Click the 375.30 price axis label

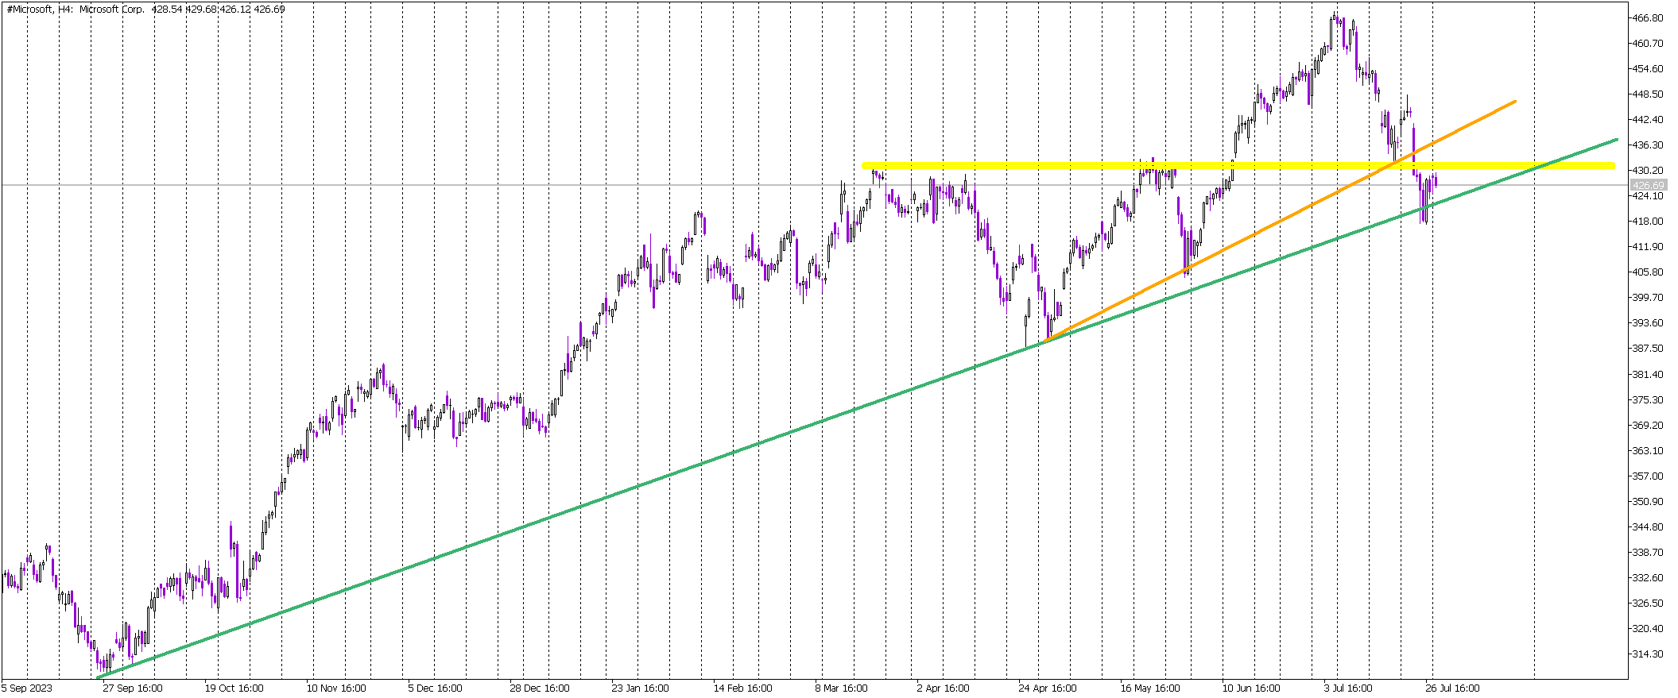click(1646, 399)
